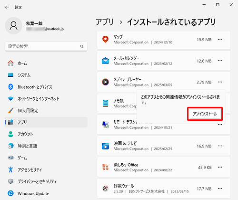The height and width of the screenshot is (200, 238).
Task: Confirm with the アンインストール button
Action: click(205, 114)
